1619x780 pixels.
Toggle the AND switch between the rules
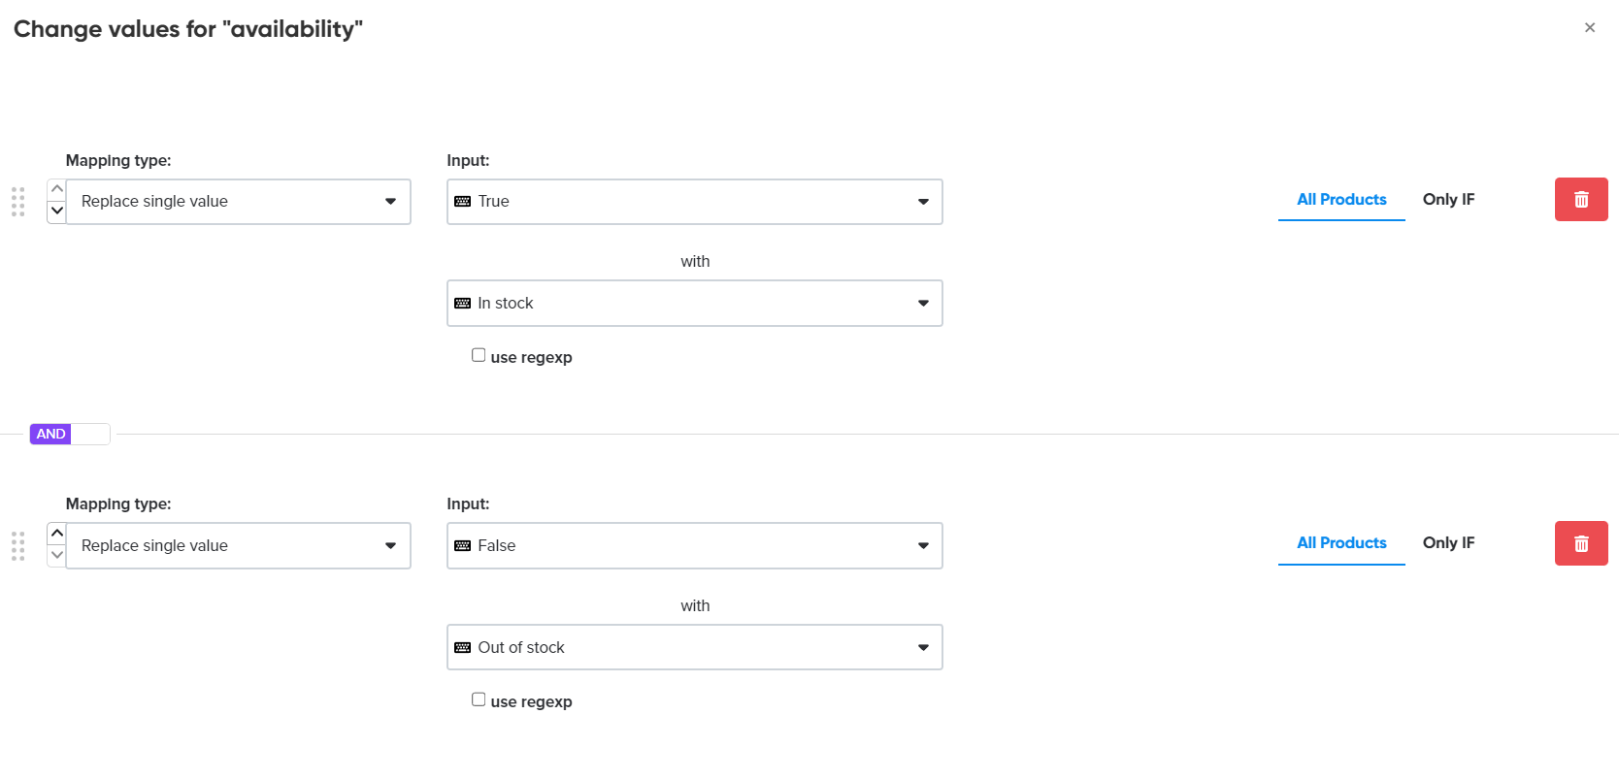[x=69, y=434]
